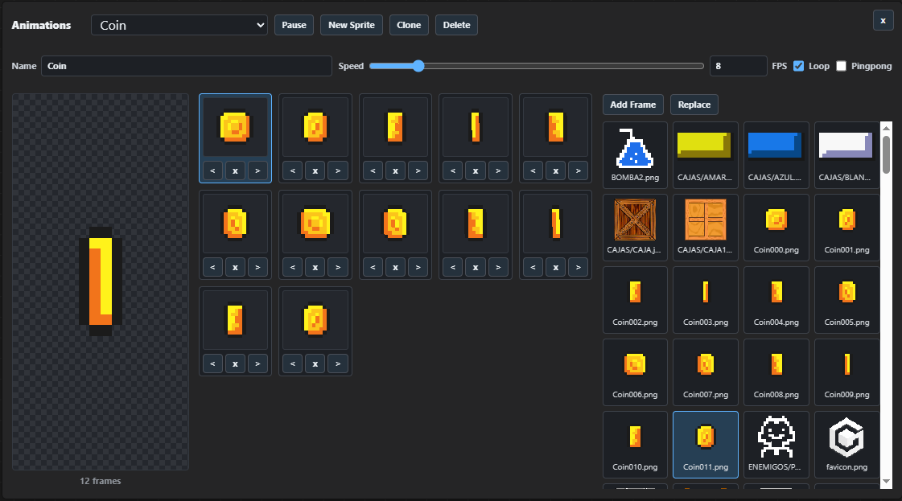This screenshot has width=902, height=501.
Task: Choose the Coin006.png asset
Action: (x=635, y=372)
